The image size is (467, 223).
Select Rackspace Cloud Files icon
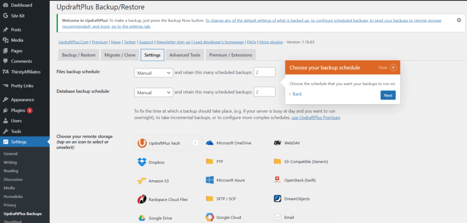[x=142, y=199]
